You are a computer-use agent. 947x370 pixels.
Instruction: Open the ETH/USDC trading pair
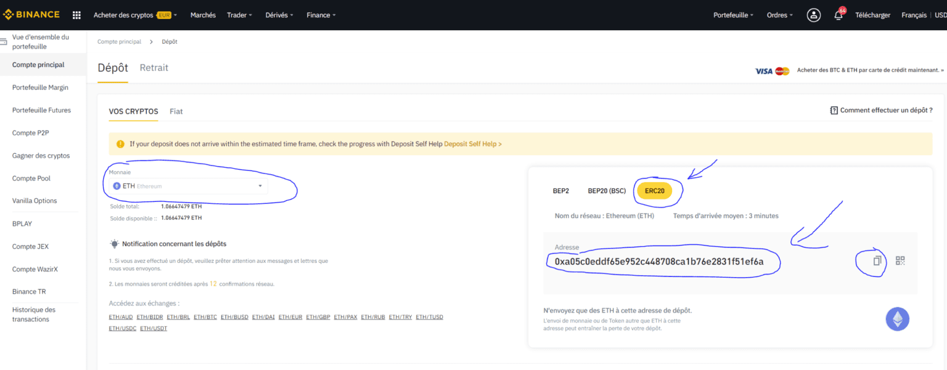(123, 328)
